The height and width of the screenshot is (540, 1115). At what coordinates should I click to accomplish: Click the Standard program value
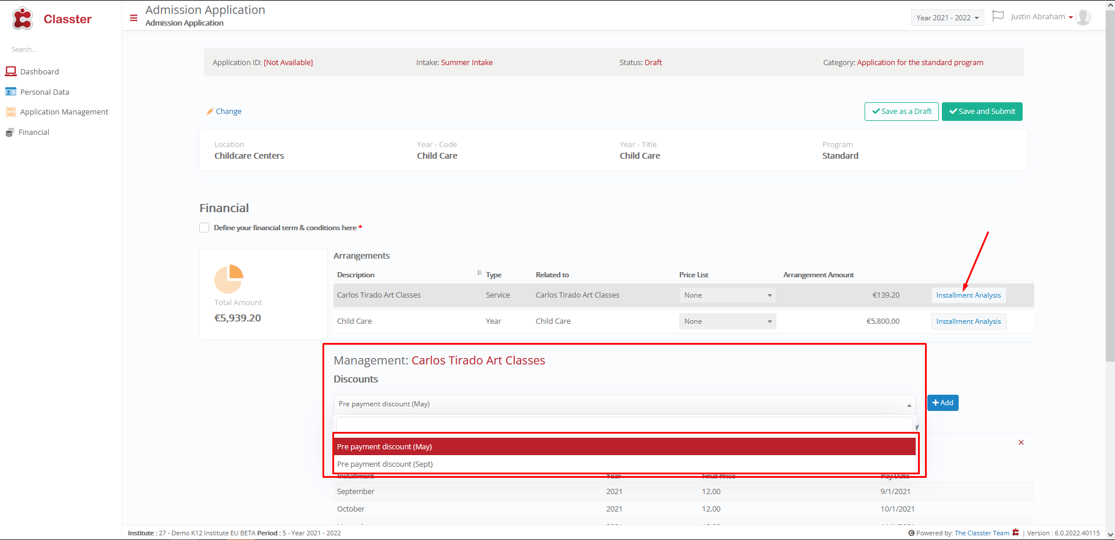840,156
